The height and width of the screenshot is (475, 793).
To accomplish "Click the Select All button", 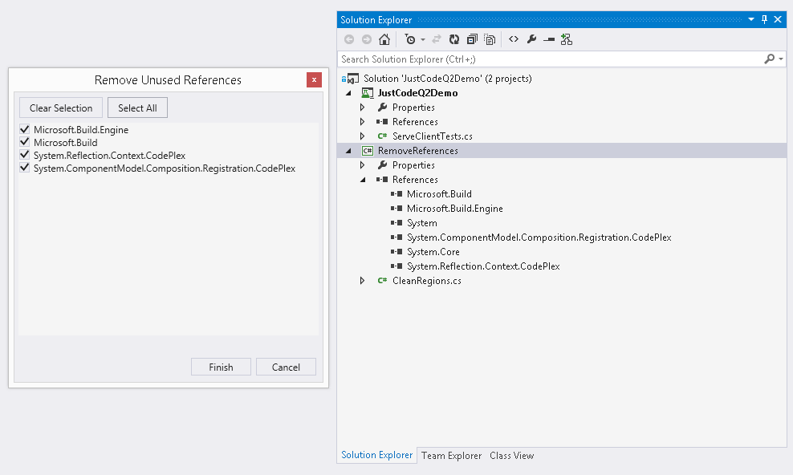I will point(137,108).
